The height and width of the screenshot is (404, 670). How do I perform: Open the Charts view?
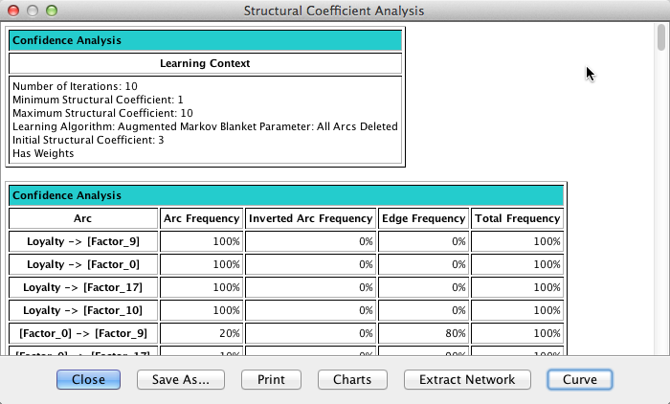click(x=352, y=380)
